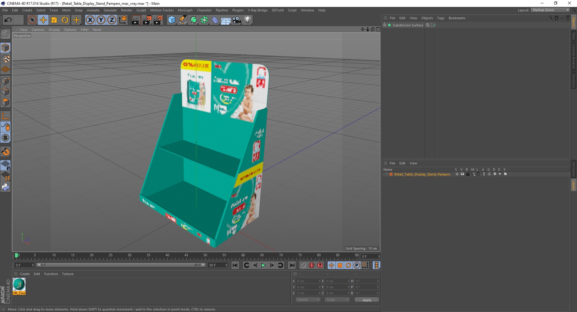Toggle X axis lock
The height and width of the screenshot is (312, 577).
click(x=90, y=20)
